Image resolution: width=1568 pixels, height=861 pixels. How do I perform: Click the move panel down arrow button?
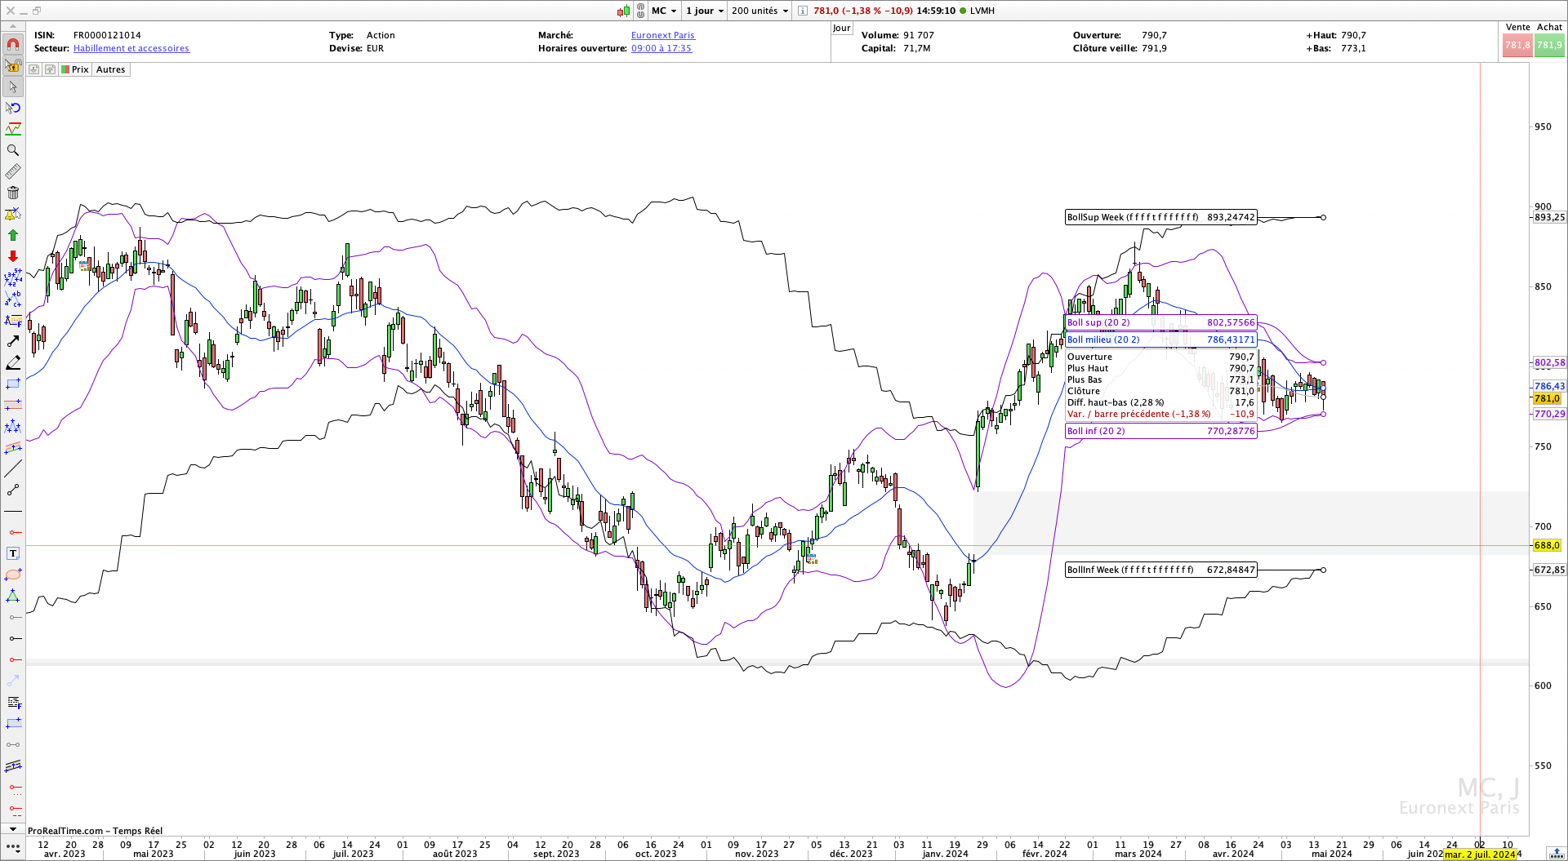pos(34,69)
